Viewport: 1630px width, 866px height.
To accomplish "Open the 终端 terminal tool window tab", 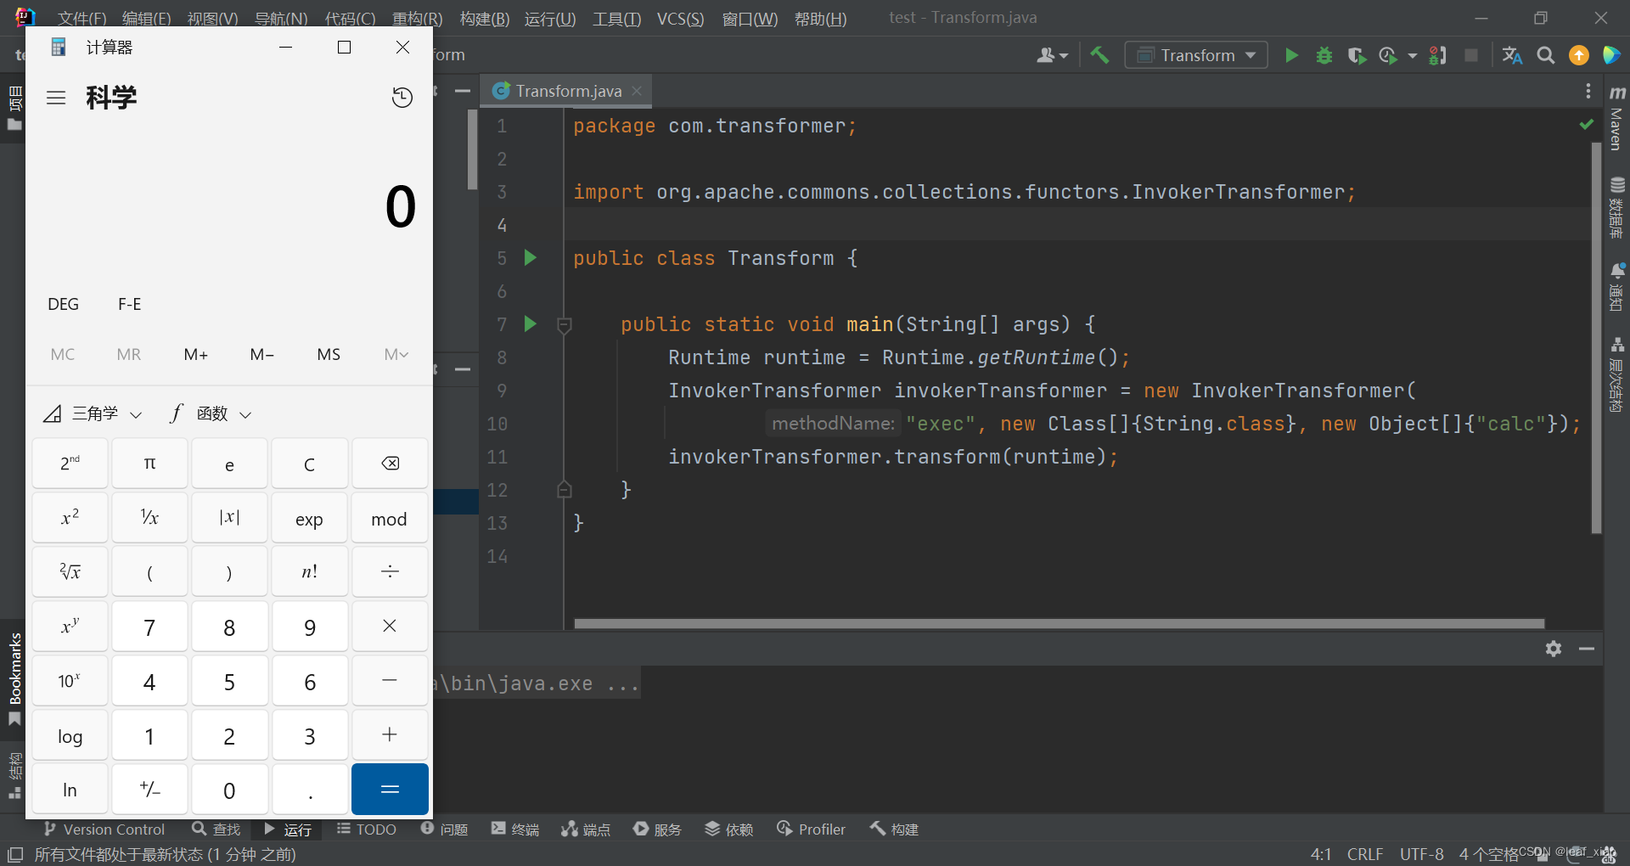I will point(515,829).
